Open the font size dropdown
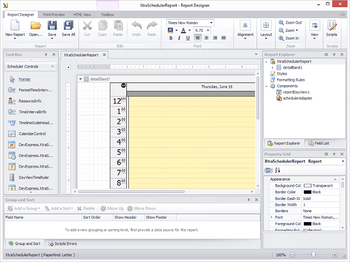The image size is (350, 262). [208, 30]
